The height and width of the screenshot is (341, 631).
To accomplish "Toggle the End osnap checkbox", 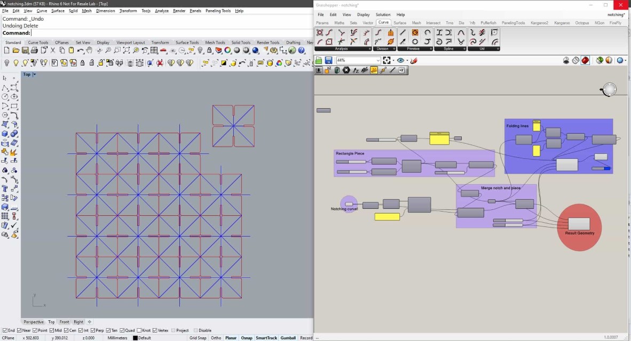I will [5, 330].
